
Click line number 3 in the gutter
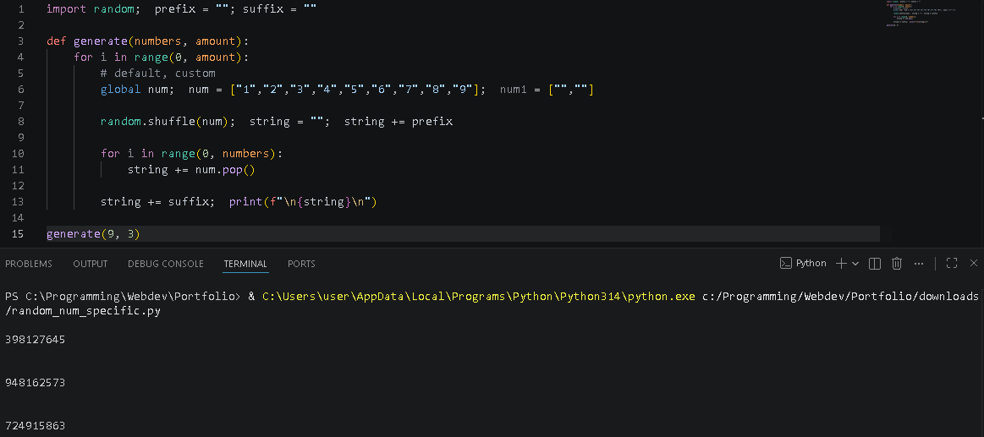click(20, 41)
